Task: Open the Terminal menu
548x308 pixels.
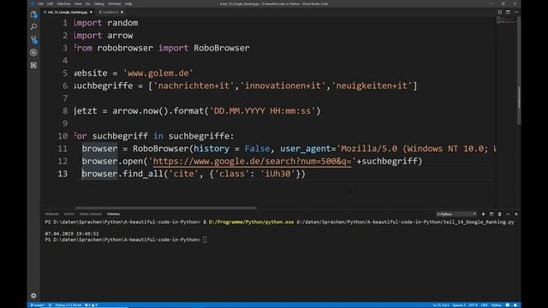Action: [x=114, y=3]
